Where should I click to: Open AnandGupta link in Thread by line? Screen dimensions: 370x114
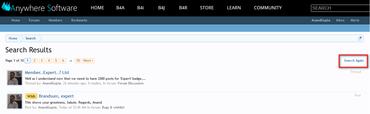pos(52,83)
